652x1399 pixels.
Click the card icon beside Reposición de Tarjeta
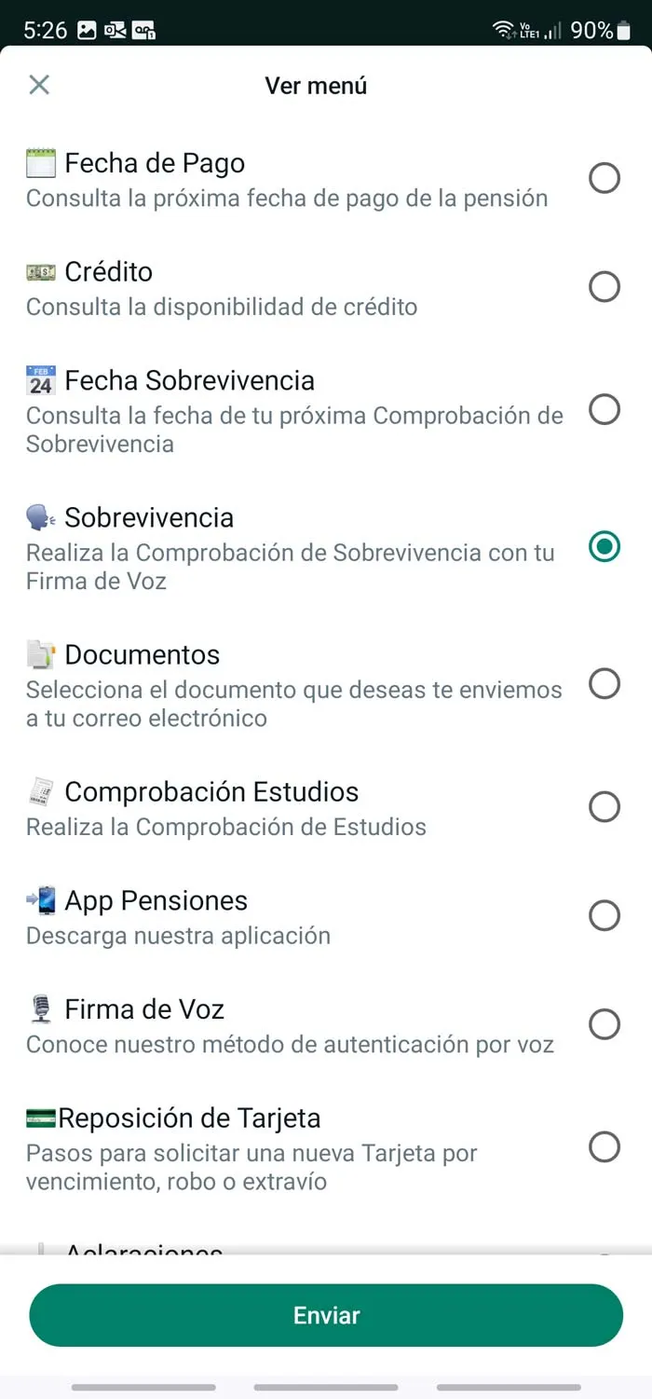[x=39, y=1117]
